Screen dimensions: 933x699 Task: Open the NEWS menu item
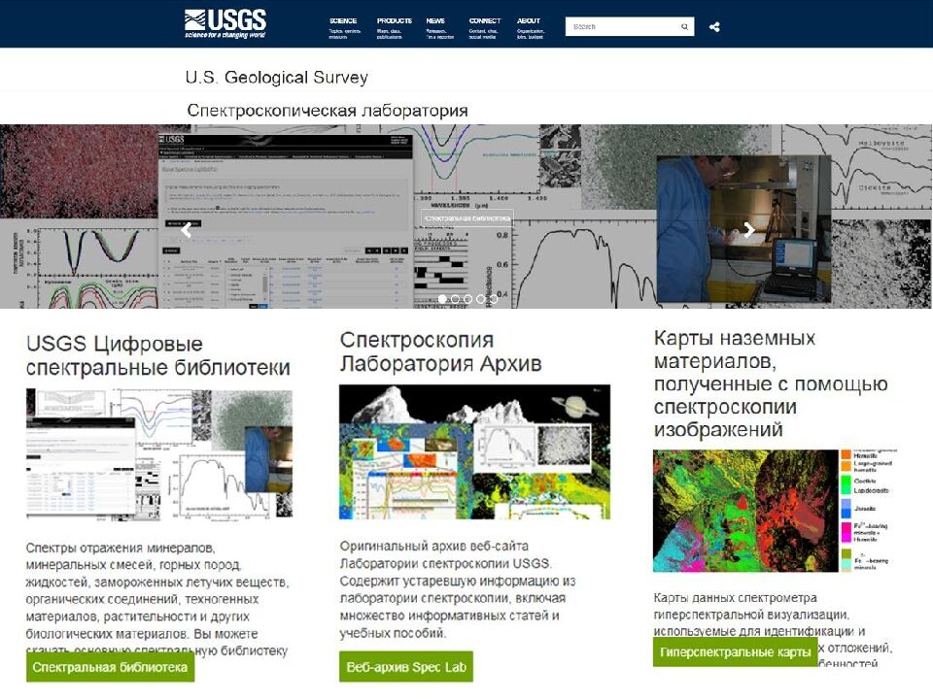pyautogui.click(x=435, y=20)
